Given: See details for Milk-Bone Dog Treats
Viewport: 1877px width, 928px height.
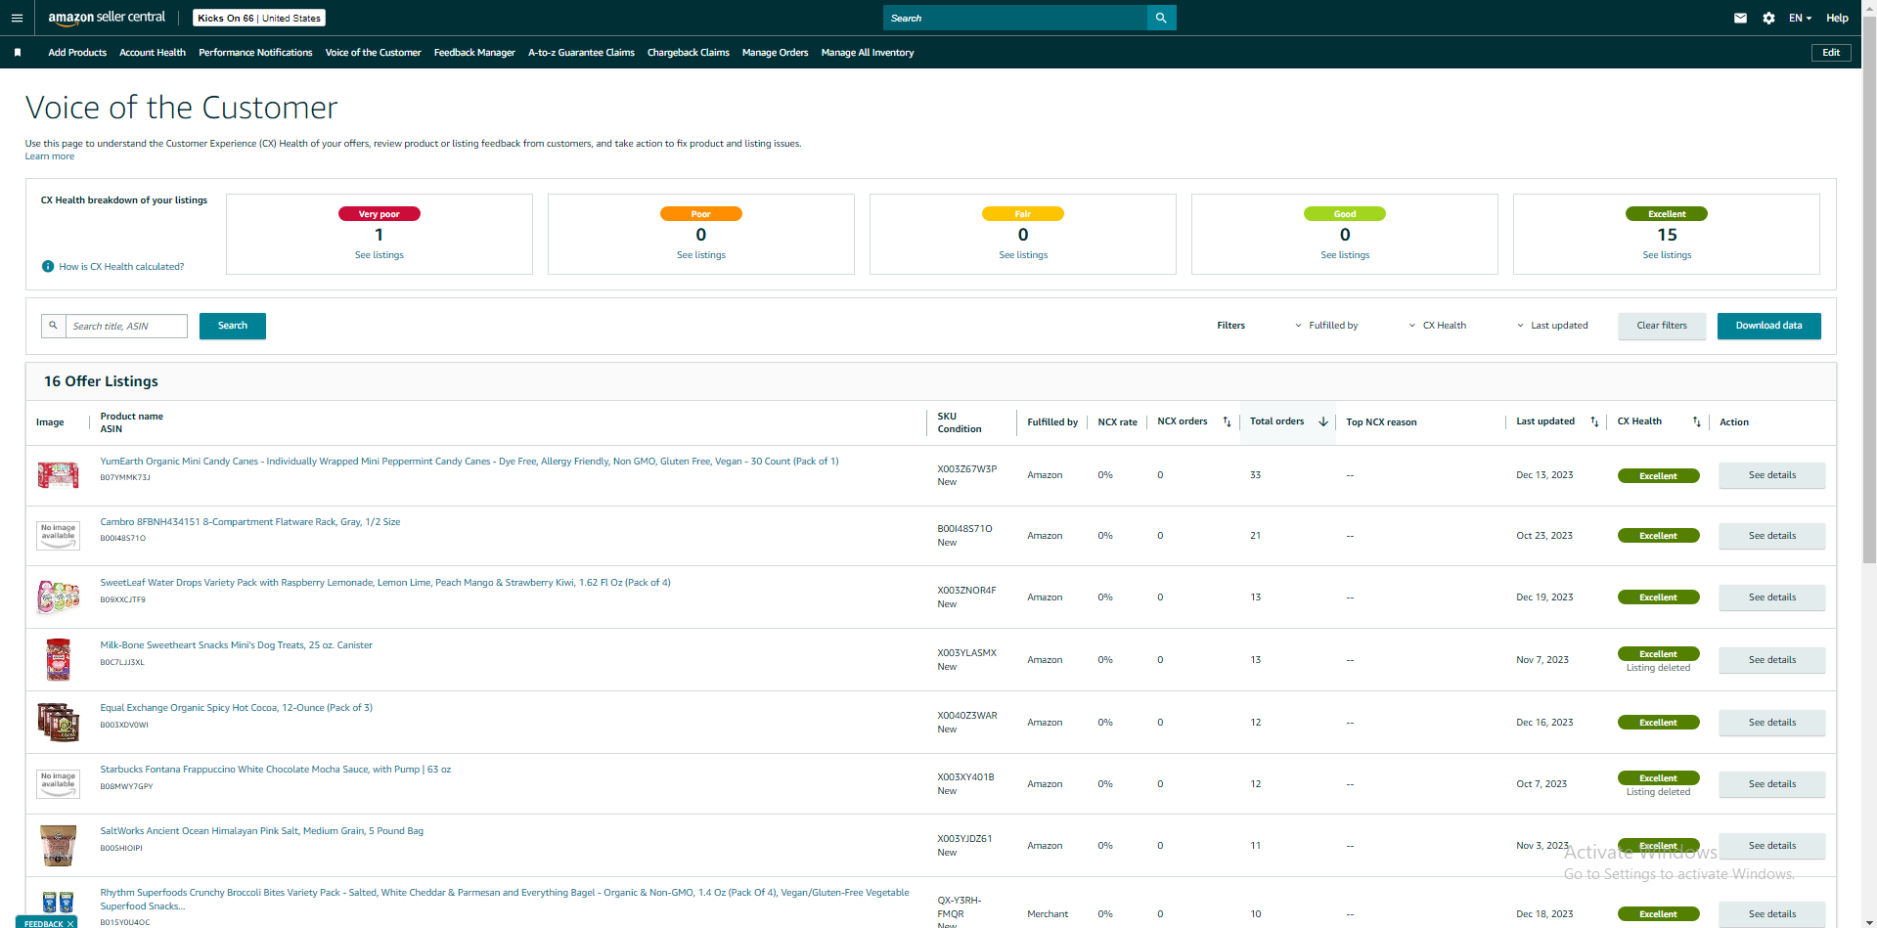Looking at the screenshot, I should [x=1772, y=660].
